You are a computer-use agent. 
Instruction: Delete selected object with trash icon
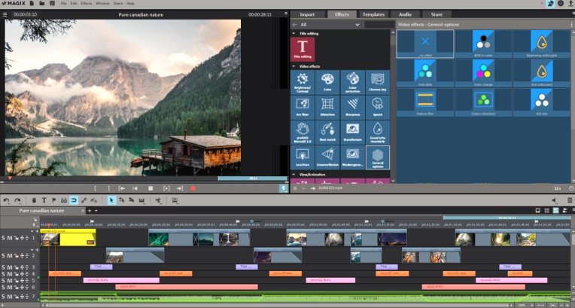[x=34, y=200]
